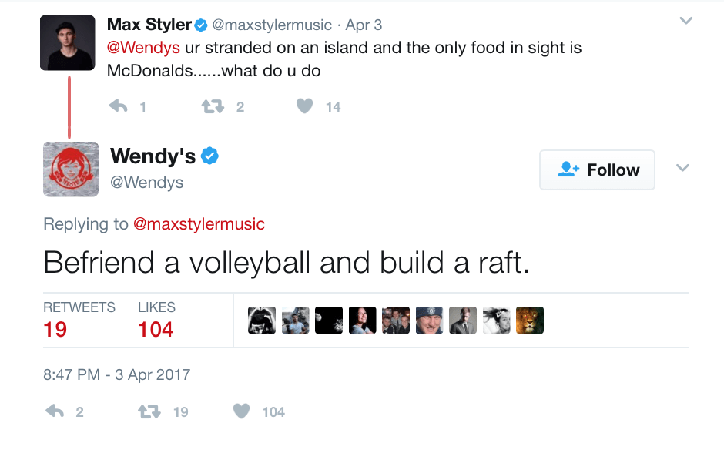
Task: View the 104 likes list
Action: [156, 329]
